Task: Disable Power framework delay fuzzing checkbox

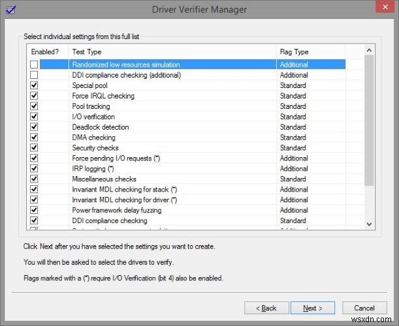Action: [x=34, y=211]
